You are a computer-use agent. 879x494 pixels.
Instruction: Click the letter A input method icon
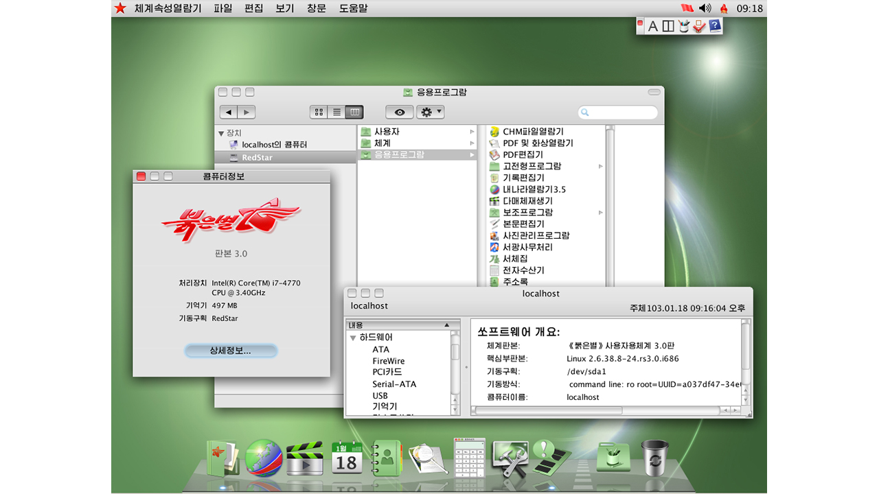(653, 26)
